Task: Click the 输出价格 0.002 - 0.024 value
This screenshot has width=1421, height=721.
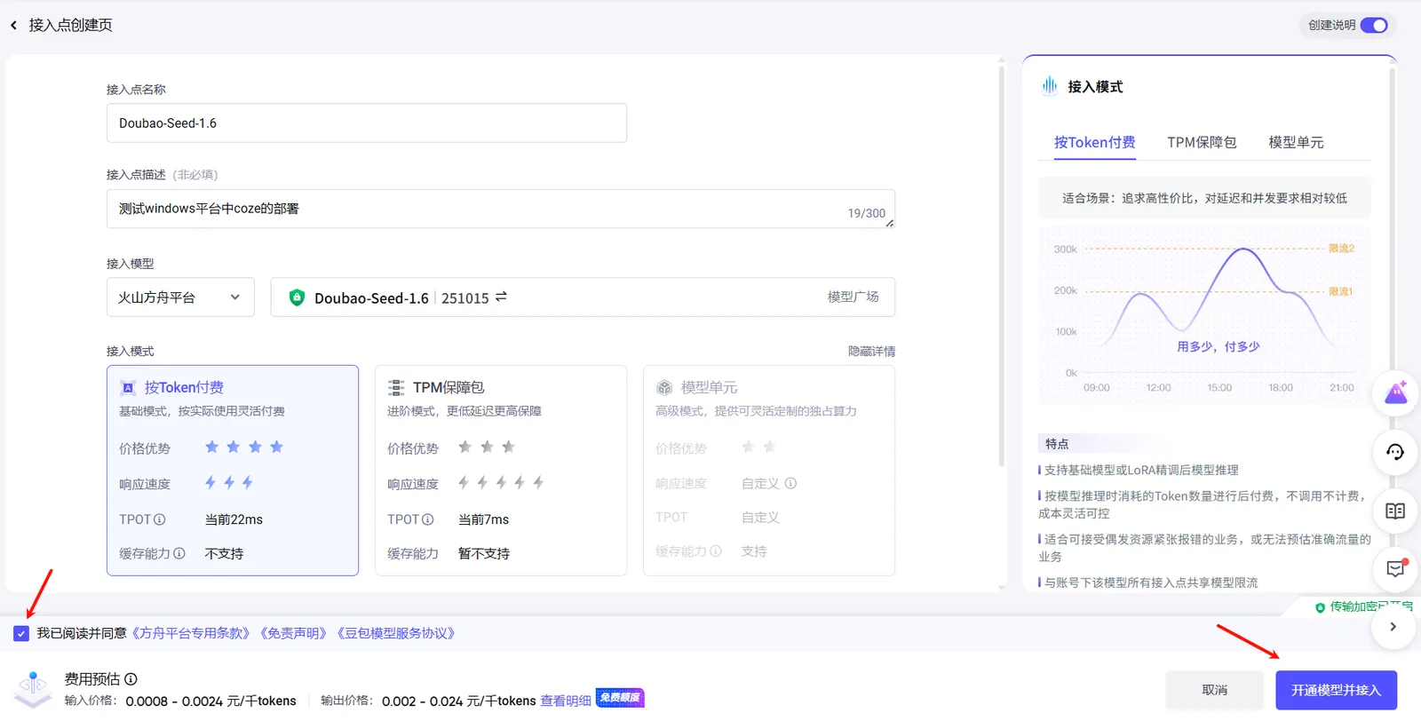Action: pyautogui.click(x=459, y=701)
